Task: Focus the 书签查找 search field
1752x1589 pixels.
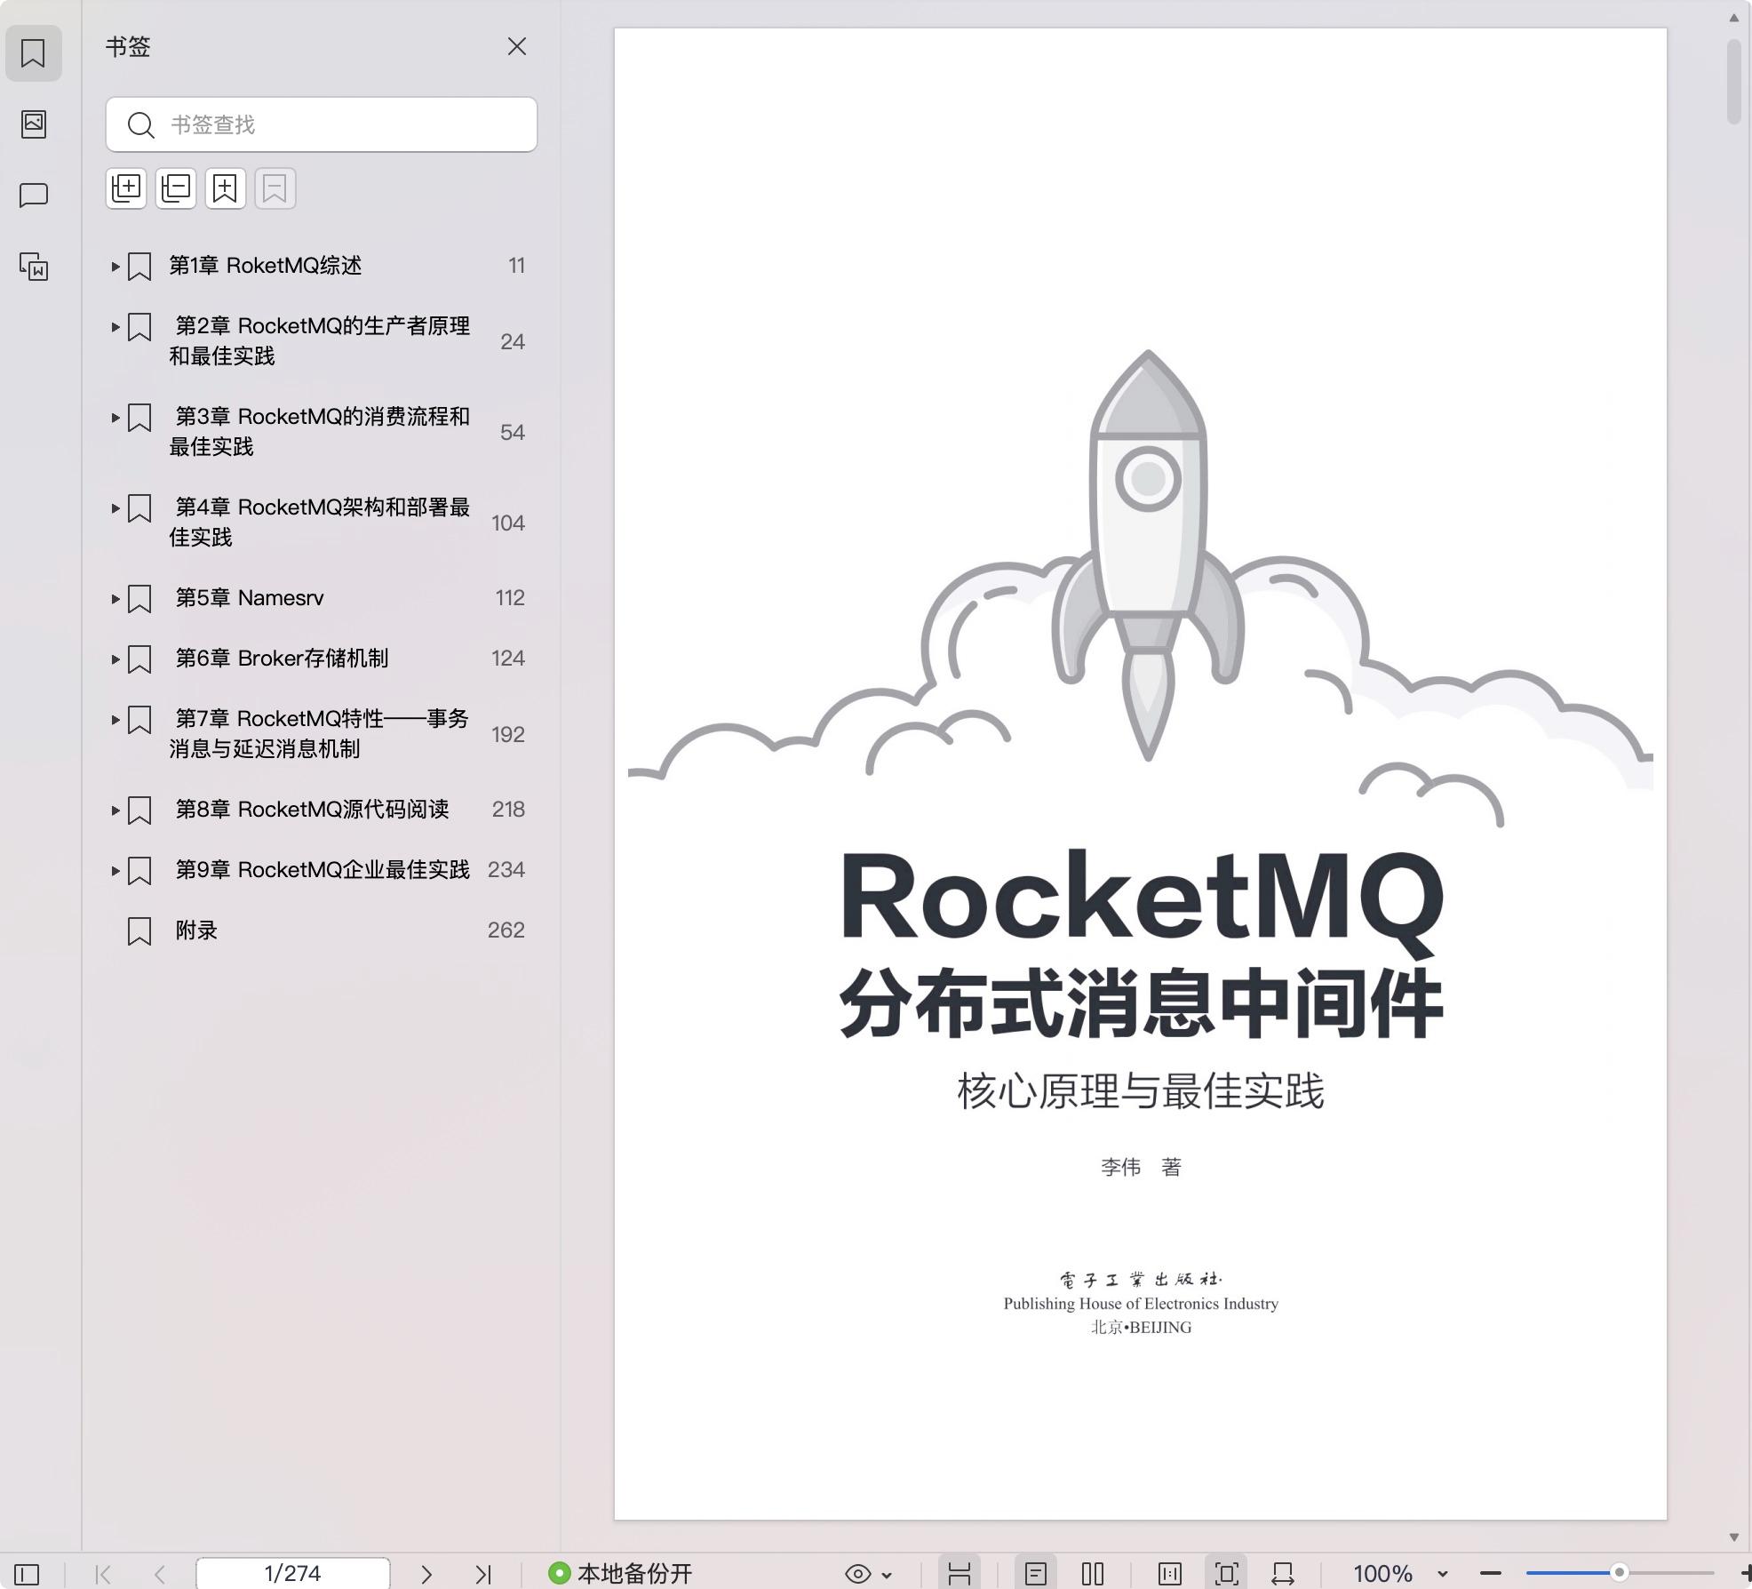Action: pyautogui.click(x=322, y=124)
